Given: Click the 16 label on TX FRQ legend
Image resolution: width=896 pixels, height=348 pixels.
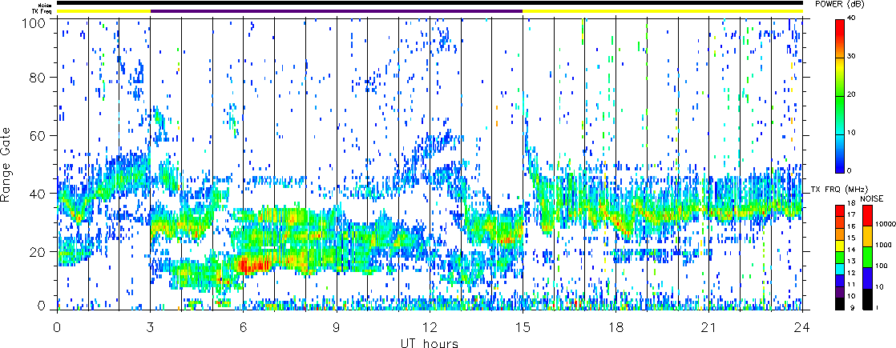Looking at the screenshot, I should pos(851,226).
